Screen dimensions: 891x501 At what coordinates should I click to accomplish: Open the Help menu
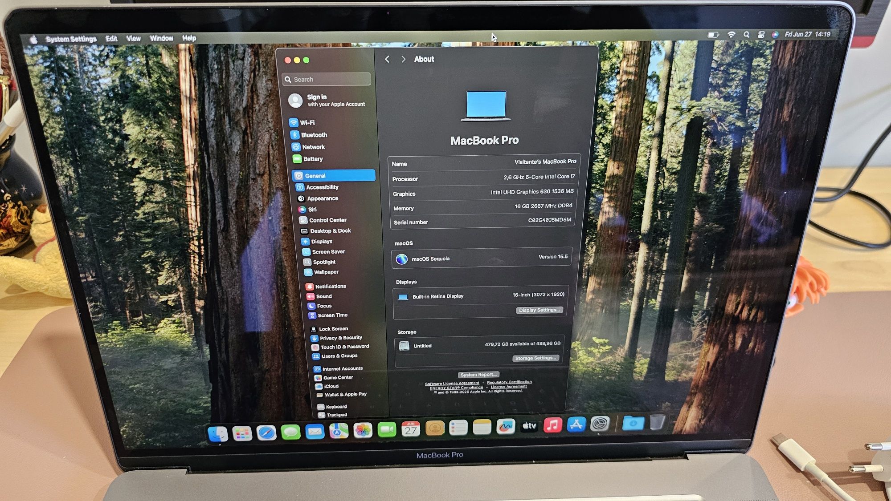pos(189,38)
